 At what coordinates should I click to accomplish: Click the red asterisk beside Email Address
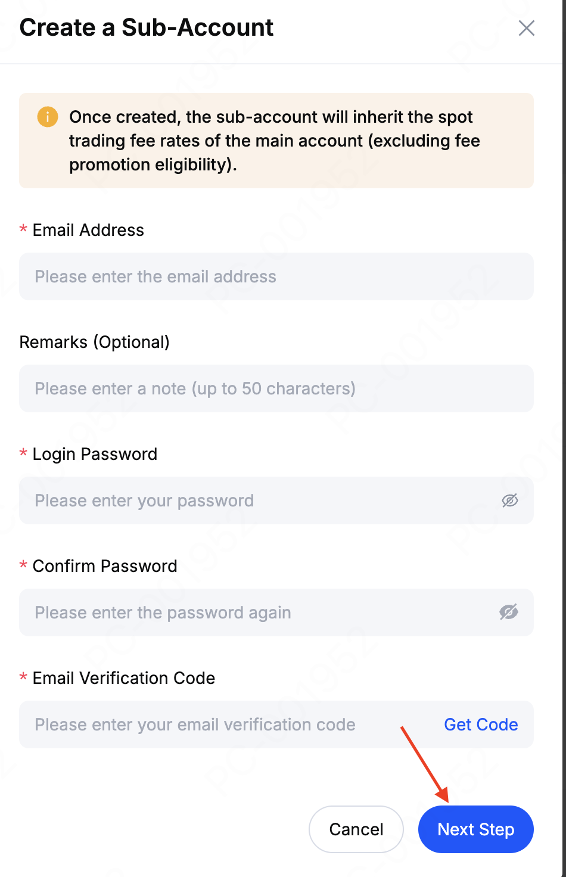pyautogui.click(x=23, y=230)
